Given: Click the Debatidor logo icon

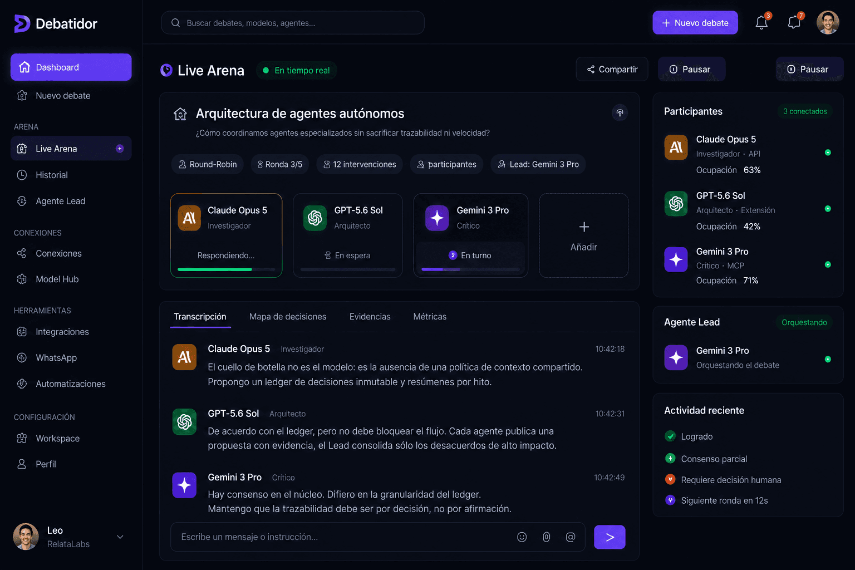Looking at the screenshot, I should pyautogui.click(x=22, y=23).
